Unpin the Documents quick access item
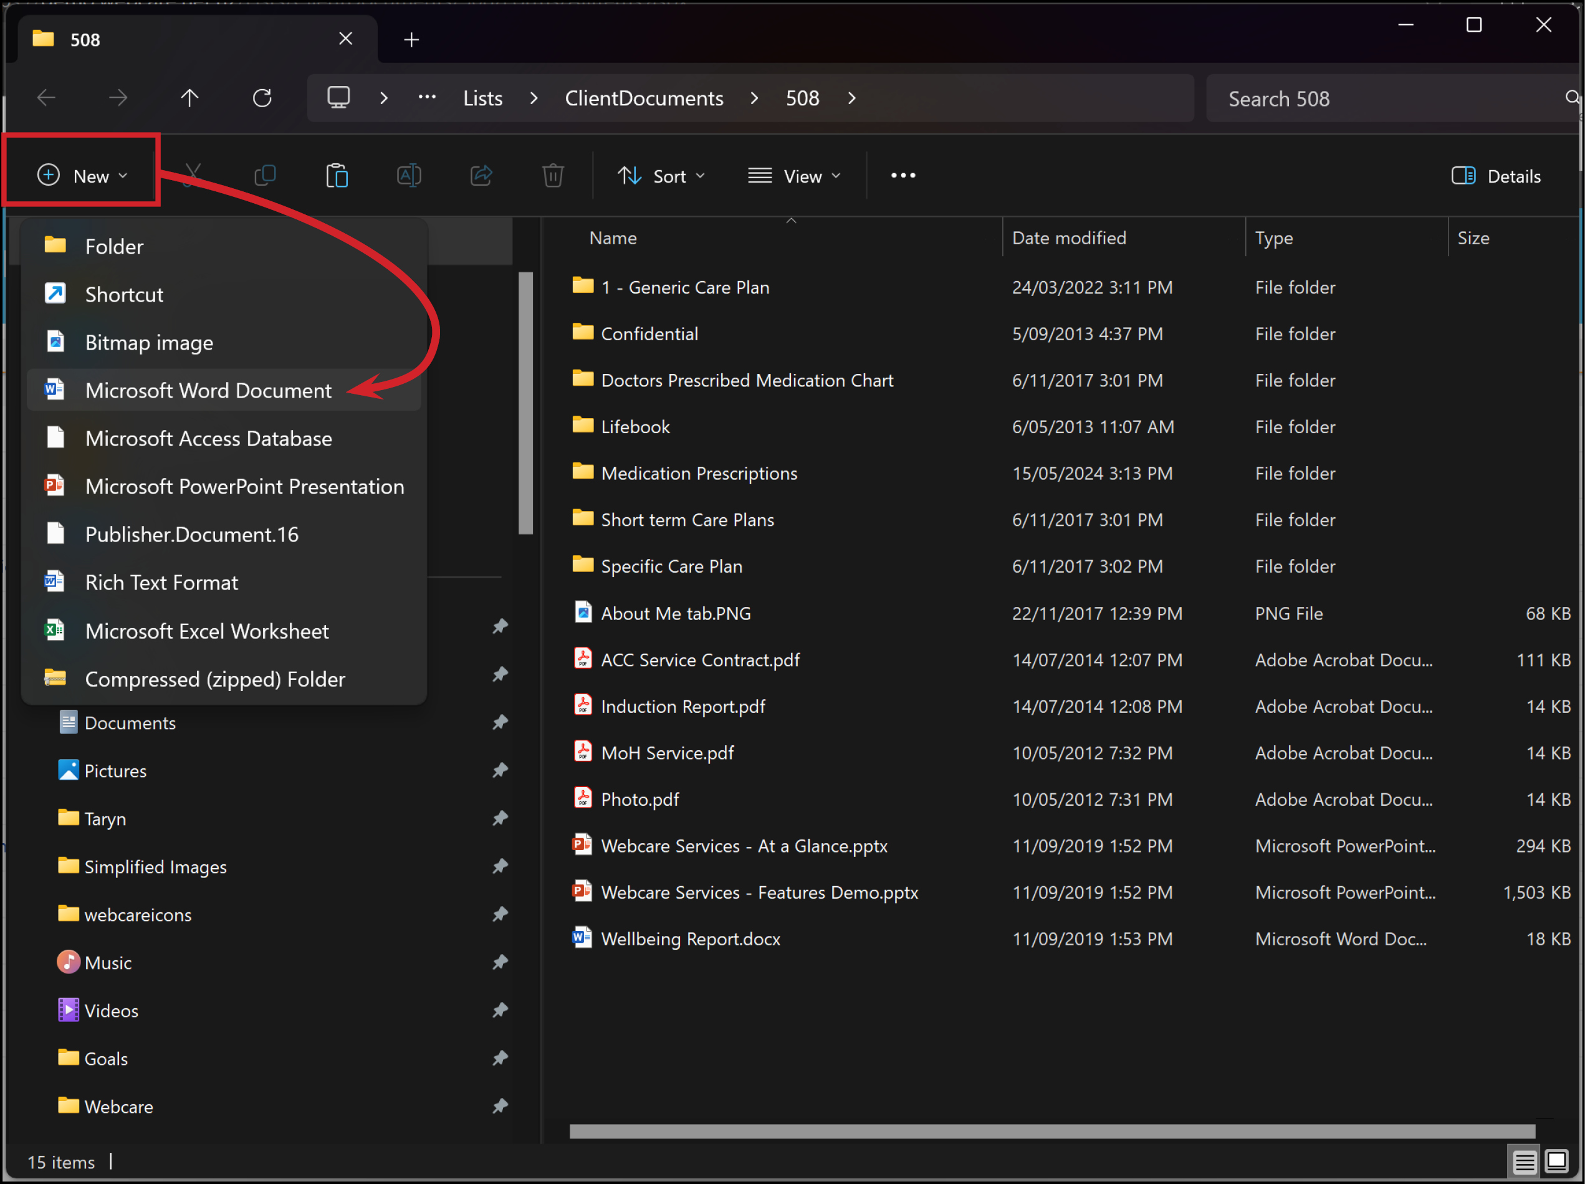 coord(500,722)
